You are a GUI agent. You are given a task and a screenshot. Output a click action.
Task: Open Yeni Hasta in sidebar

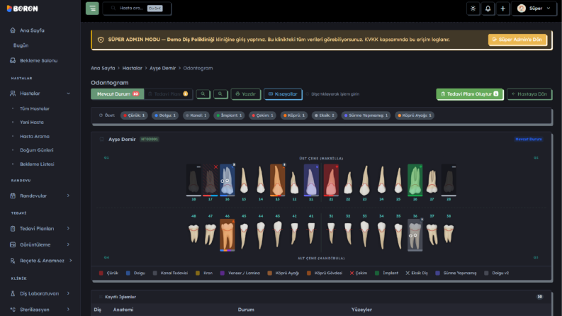click(32, 122)
